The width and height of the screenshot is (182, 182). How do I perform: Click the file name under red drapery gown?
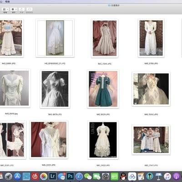tap(105, 64)
